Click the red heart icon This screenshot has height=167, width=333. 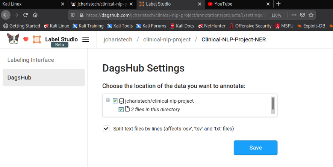26,39
